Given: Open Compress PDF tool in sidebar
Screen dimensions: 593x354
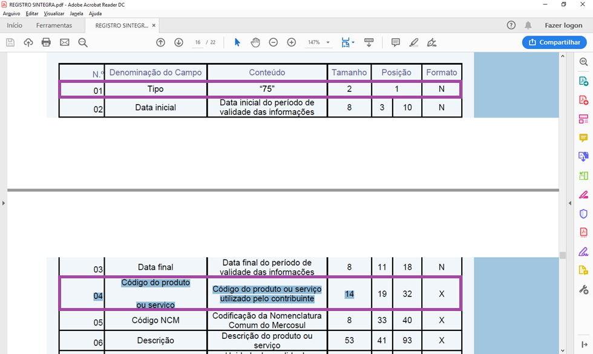Looking at the screenshot, I should pos(583,232).
